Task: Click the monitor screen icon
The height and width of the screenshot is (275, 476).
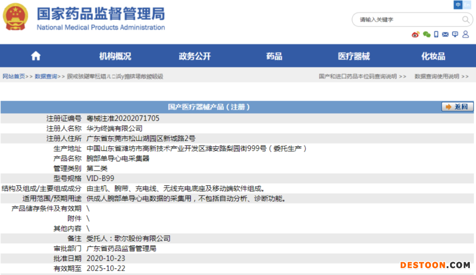Action: pos(455,34)
